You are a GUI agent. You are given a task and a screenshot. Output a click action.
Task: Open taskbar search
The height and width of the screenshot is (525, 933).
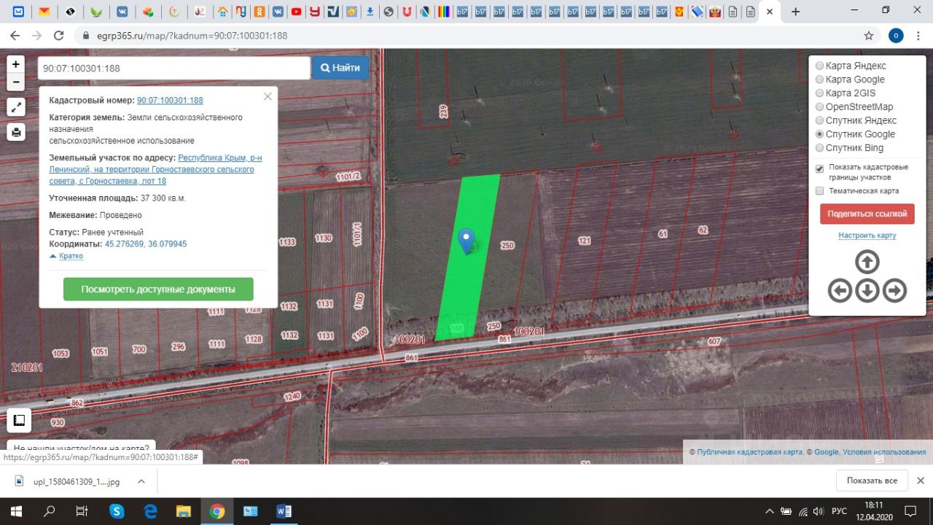point(50,510)
